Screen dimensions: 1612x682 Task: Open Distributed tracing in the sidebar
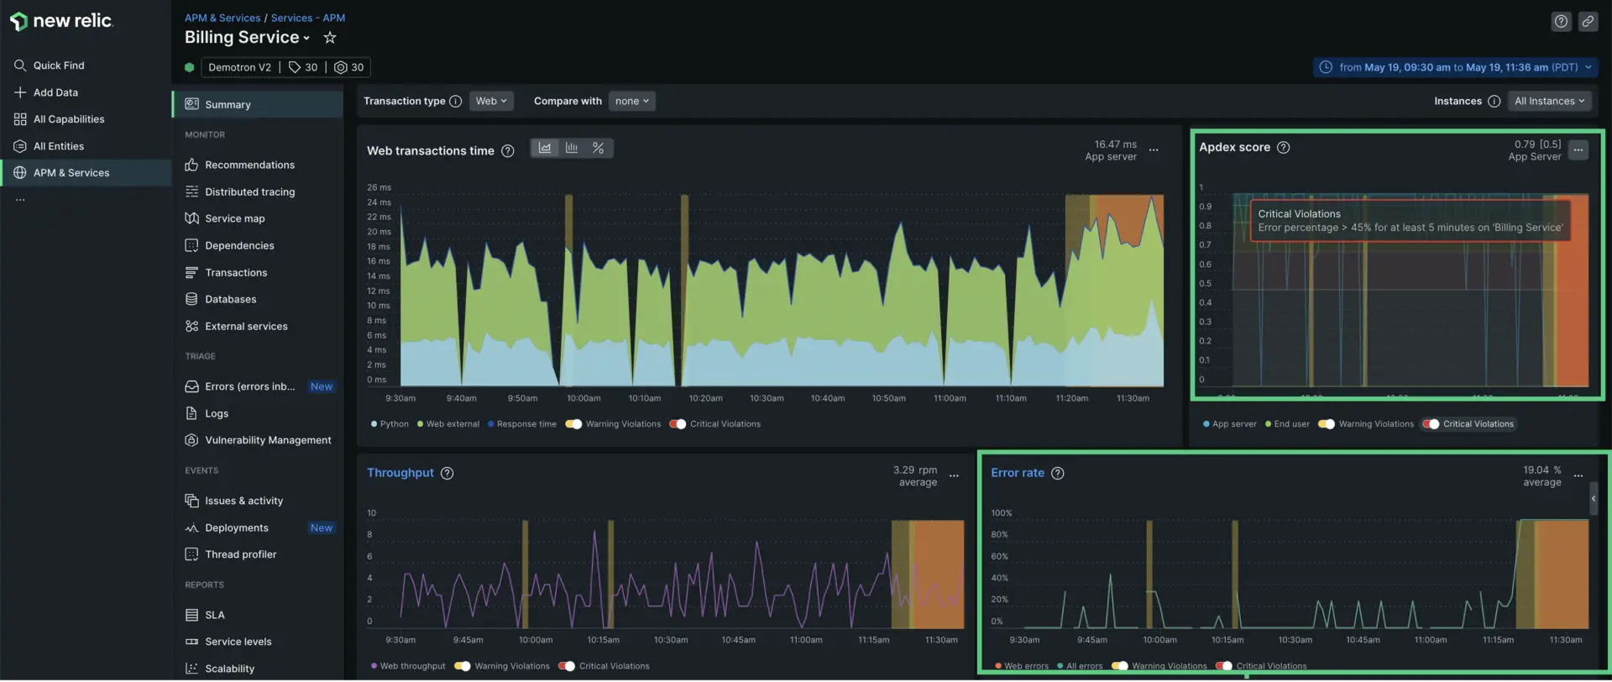[249, 192]
